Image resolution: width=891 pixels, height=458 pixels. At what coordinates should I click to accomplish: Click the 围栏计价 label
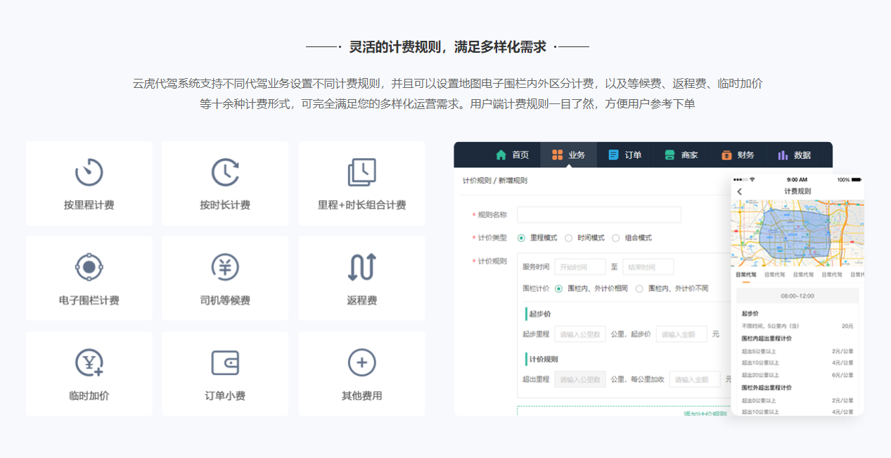(536, 288)
